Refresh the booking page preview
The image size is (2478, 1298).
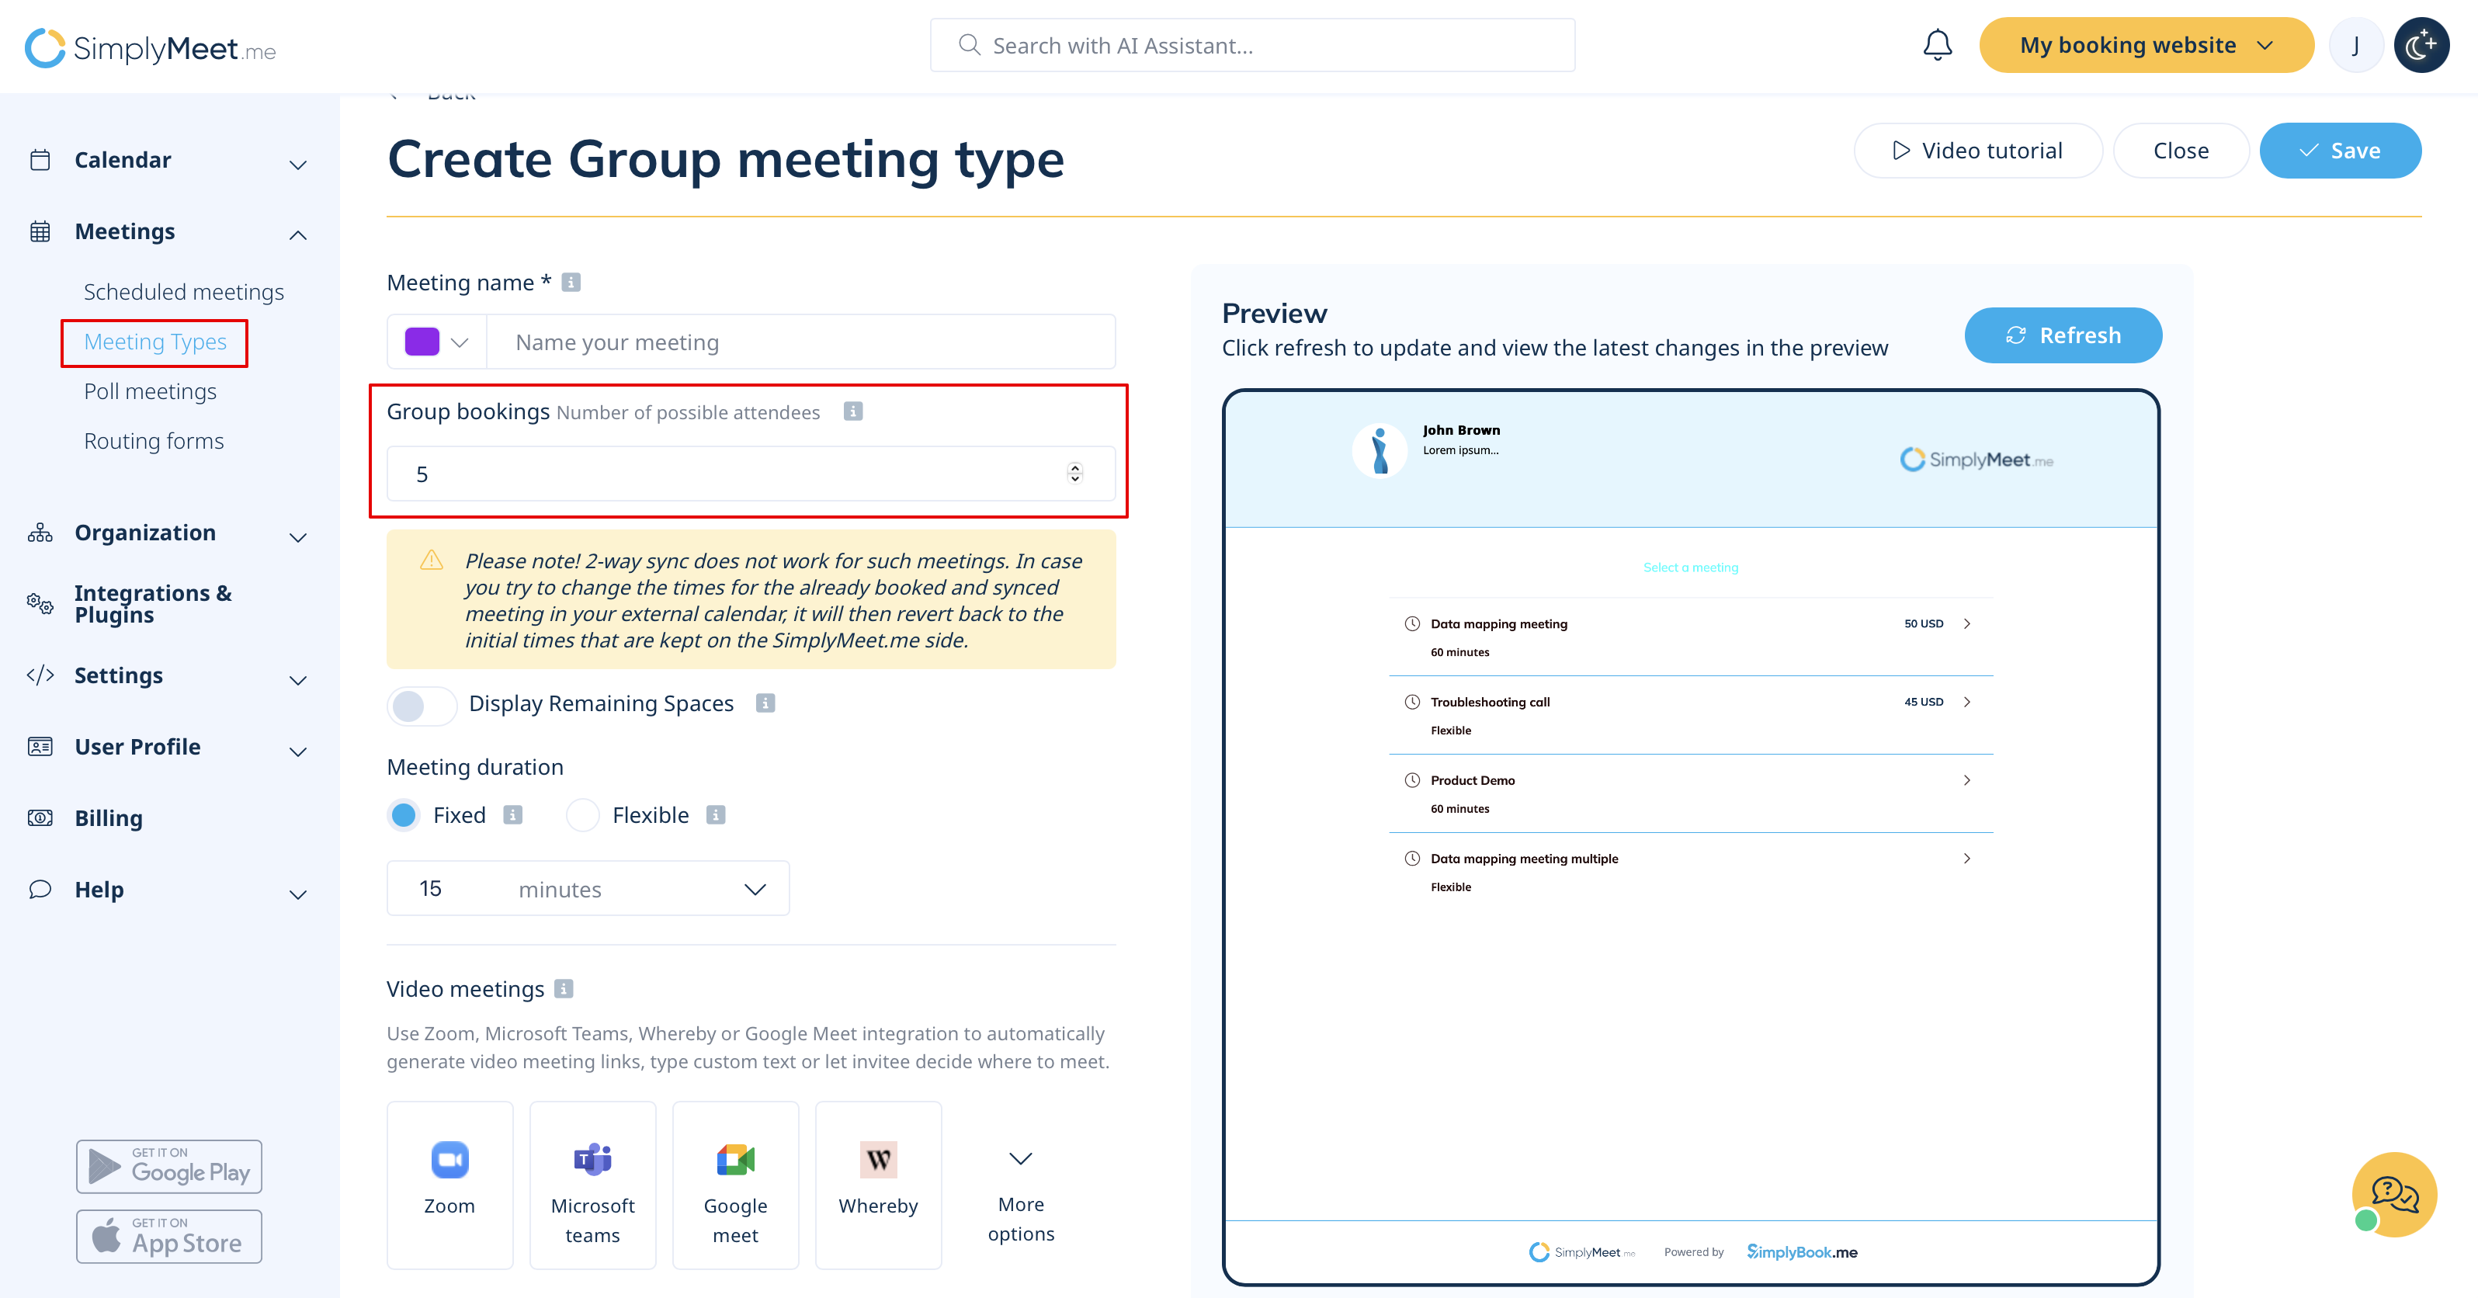point(2063,335)
